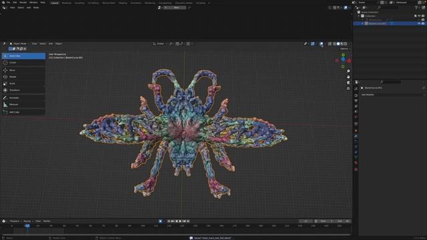427x240 pixels.
Task: Activate the Cursor tool
Action: pyautogui.click(x=23, y=63)
